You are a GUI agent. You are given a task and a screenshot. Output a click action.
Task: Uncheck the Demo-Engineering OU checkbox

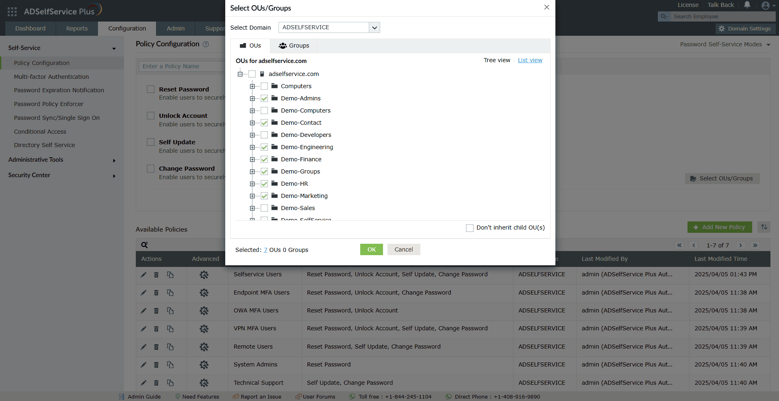coord(264,147)
